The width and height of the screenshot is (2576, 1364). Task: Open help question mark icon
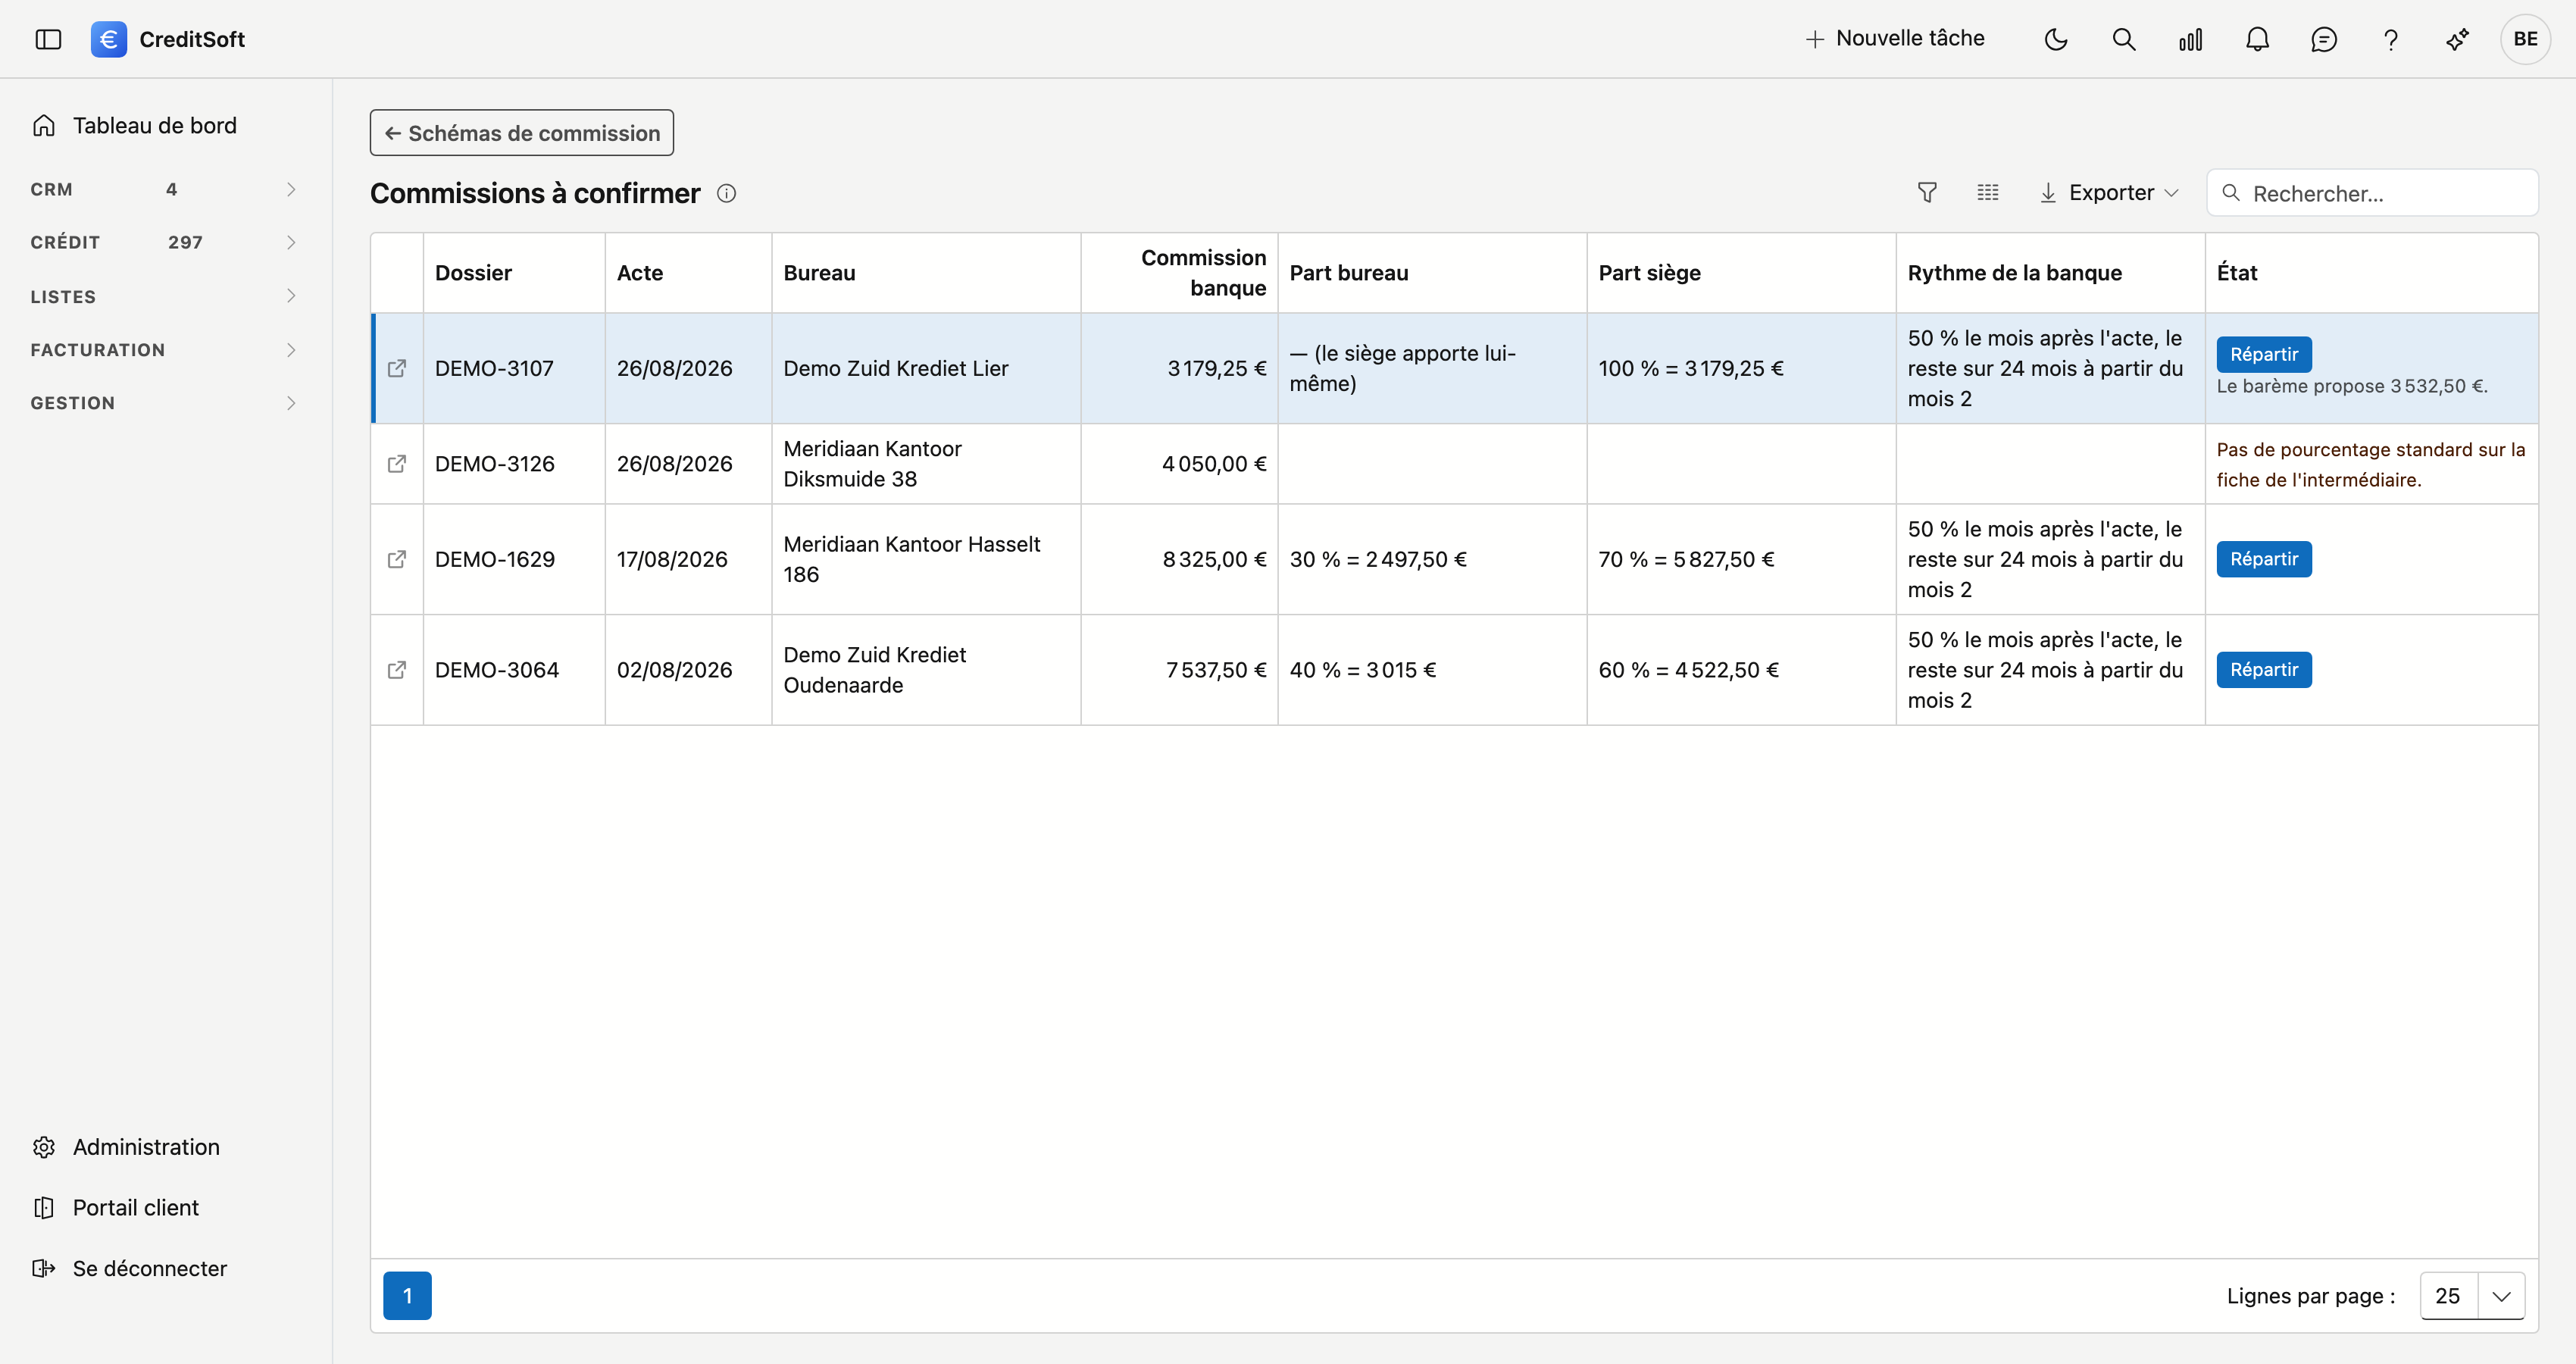[2391, 39]
